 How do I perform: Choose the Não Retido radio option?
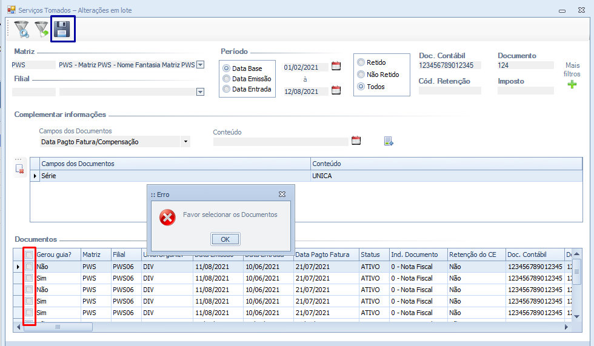click(x=361, y=75)
